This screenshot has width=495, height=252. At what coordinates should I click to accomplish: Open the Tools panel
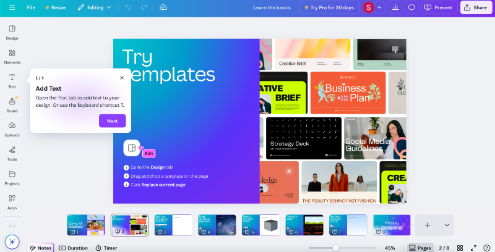pos(12,154)
